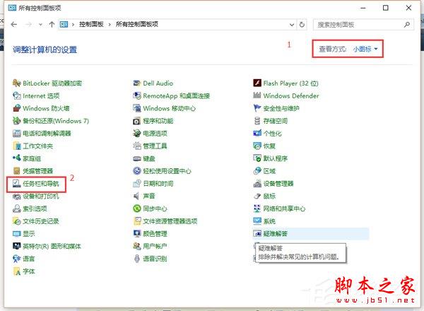Click the 家庭组 icon
The height and width of the screenshot is (311, 424).
tap(16, 158)
